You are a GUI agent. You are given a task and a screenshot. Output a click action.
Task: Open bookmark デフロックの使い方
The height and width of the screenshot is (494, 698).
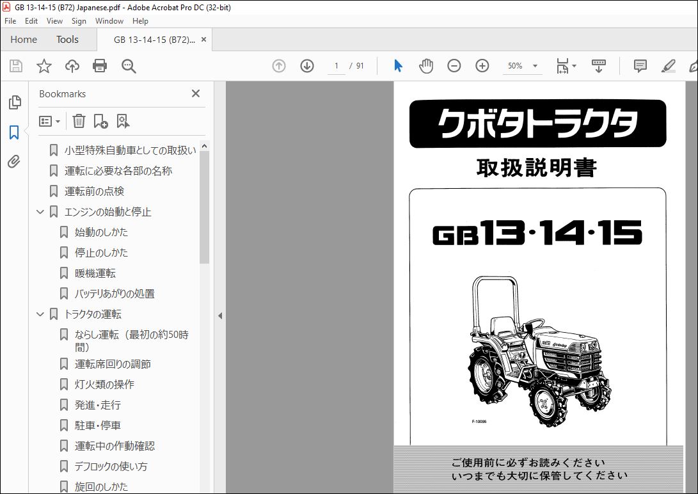click(111, 466)
